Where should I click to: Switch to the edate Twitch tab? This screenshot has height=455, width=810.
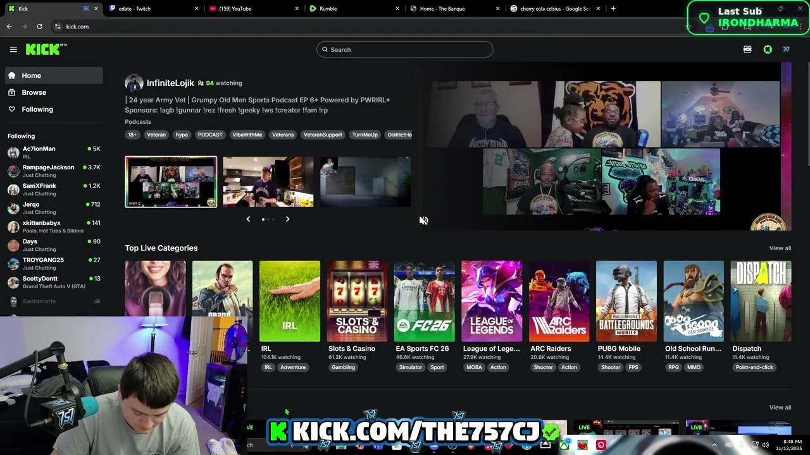point(154,8)
